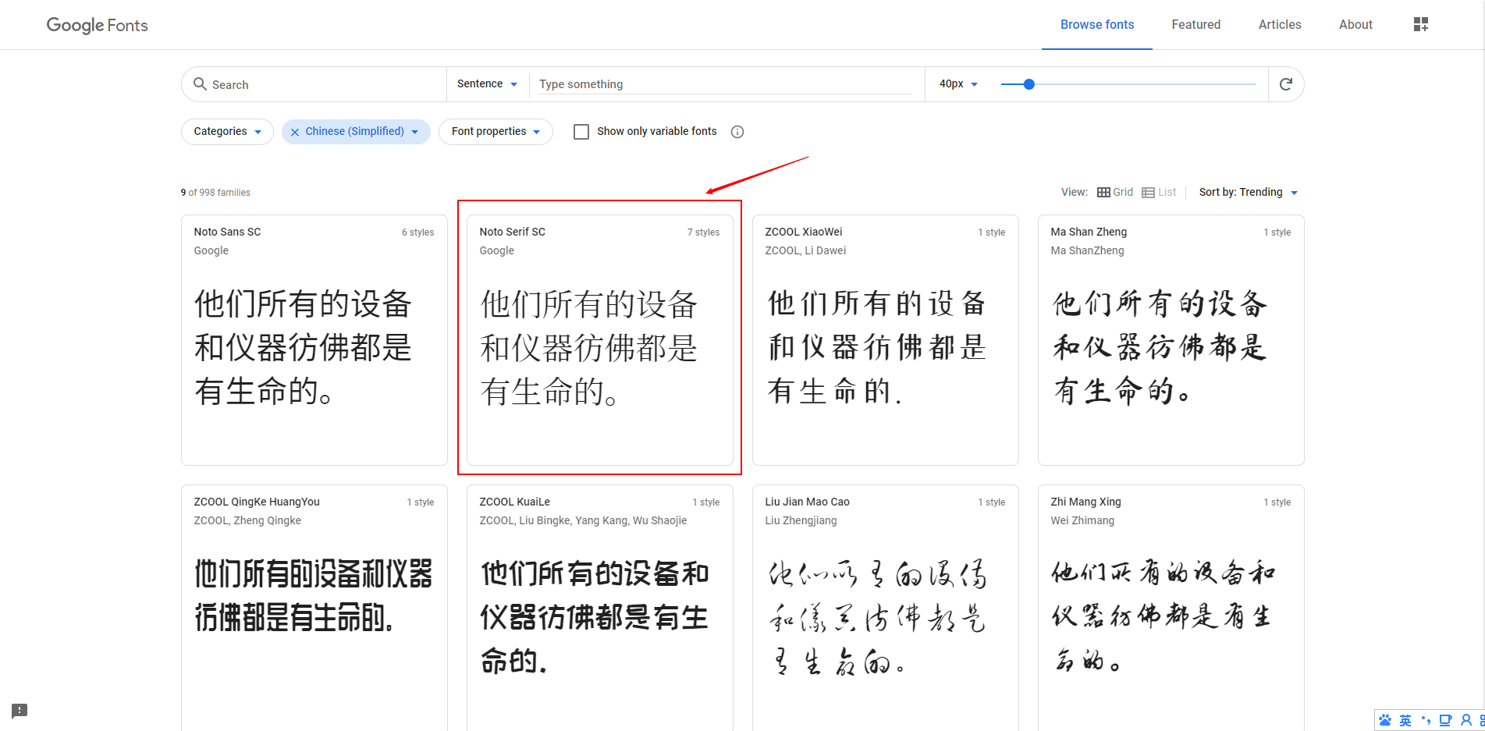Open the Ma Shan Zheng font card
This screenshot has height=731, width=1485.
coord(1171,340)
